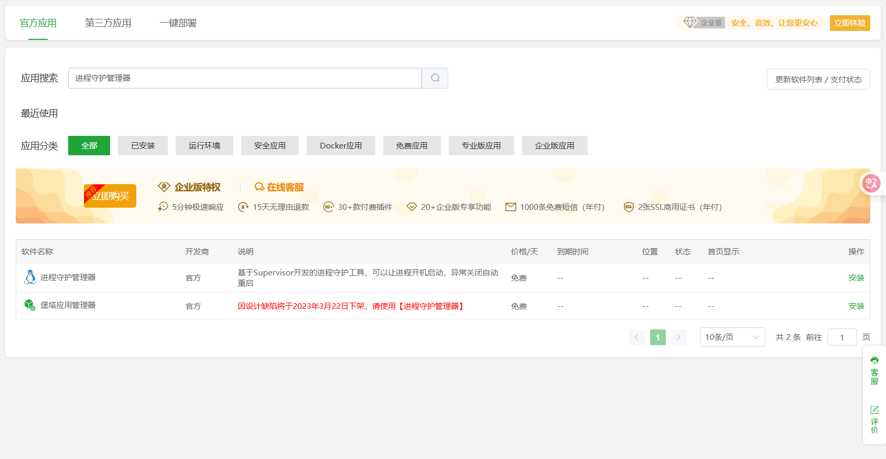Go to the previous page arrow
The height and width of the screenshot is (459, 886).
pos(636,337)
